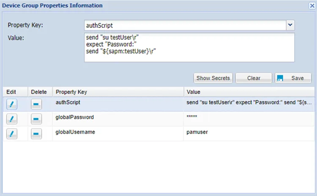Select the globalPassword key cell
317x196 pixels.
[x=118, y=119]
